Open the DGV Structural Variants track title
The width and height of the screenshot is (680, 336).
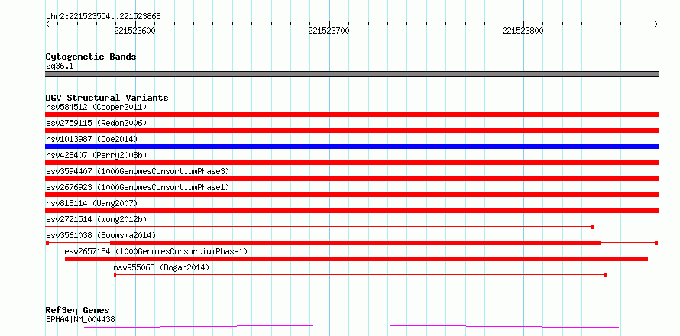pyautogui.click(x=107, y=98)
